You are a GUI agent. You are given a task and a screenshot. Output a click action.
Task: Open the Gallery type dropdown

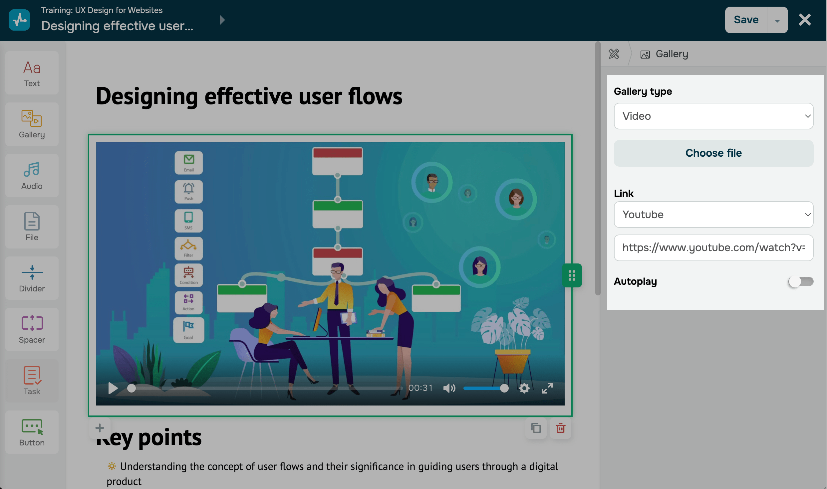pyautogui.click(x=713, y=116)
